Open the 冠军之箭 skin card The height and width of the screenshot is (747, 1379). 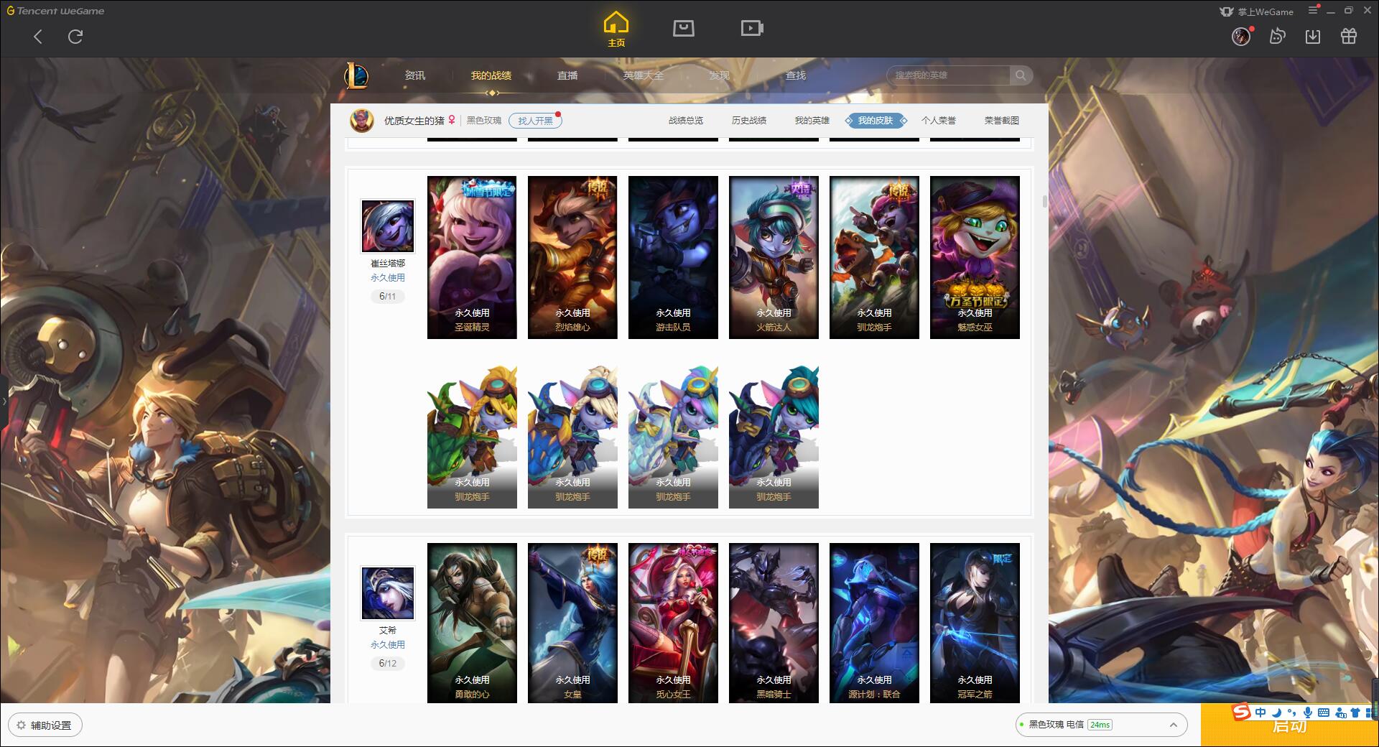click(975, 623)
